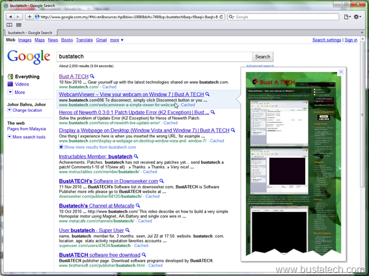This screenshot has height=276, width=369.
Task: Expand Show more results from bustatech.com
Action: click(97, 147)
